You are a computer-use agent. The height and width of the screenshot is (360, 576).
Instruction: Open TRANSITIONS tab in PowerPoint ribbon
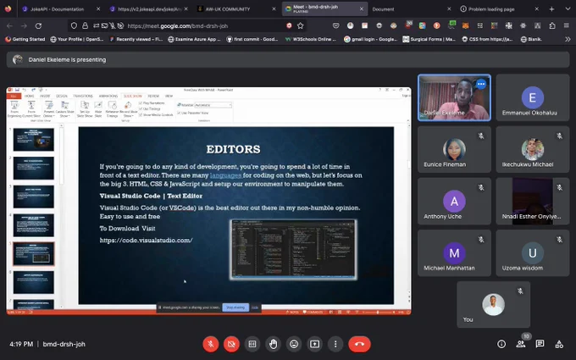83,96
